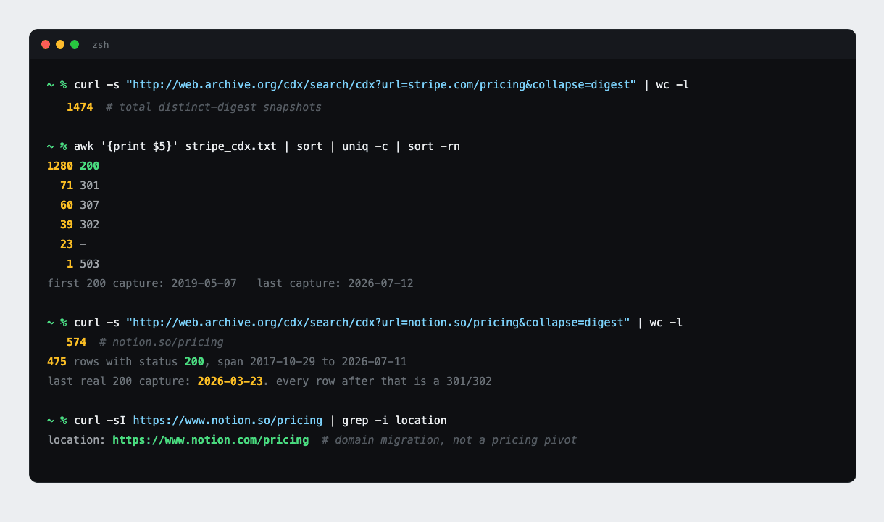This screenshot has width=884, height=522.
Task: Click the awk command's stripe_cdx.txt filename
Action: [x=231, y=146]
